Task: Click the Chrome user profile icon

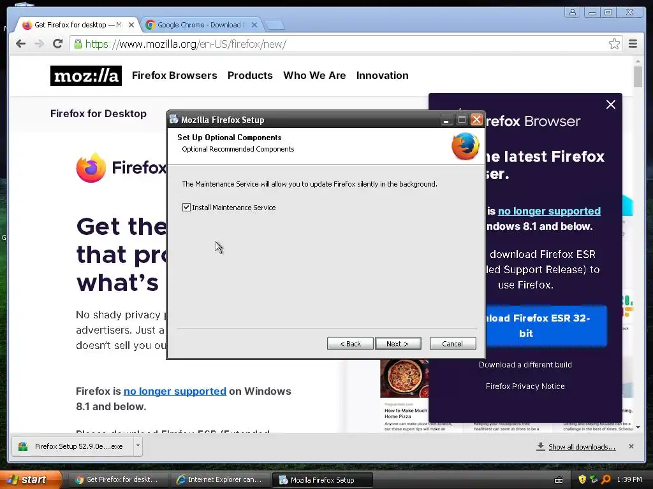Action: tap(573, 13)
